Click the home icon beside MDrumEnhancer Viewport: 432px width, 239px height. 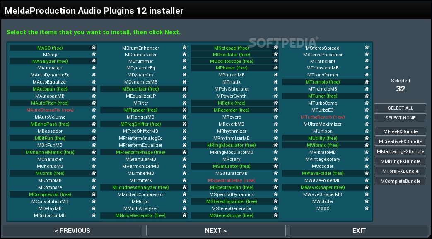pos(184,48)
